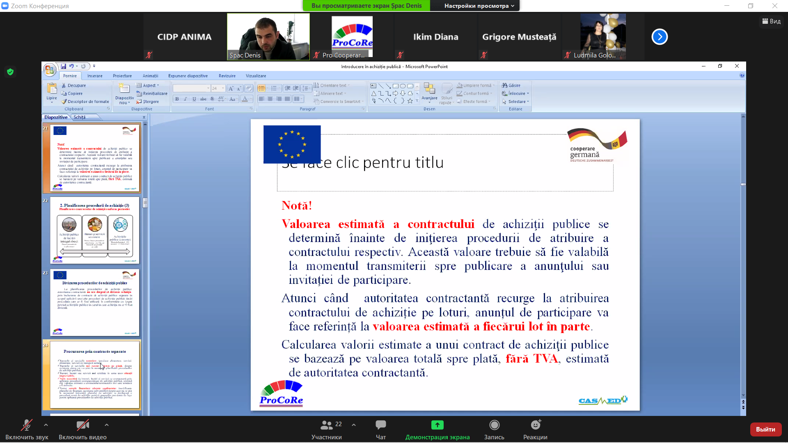Expand audio settings arrow next to microphone
788x443 pixels.
point(46,425)
